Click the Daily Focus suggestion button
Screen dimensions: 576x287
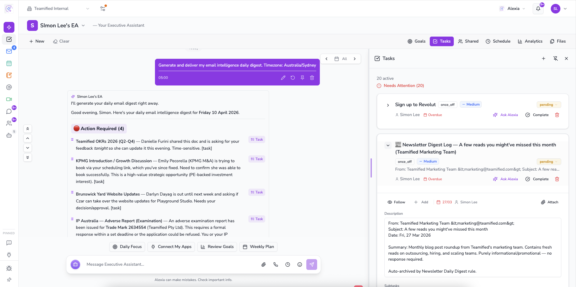click(127, 247)
